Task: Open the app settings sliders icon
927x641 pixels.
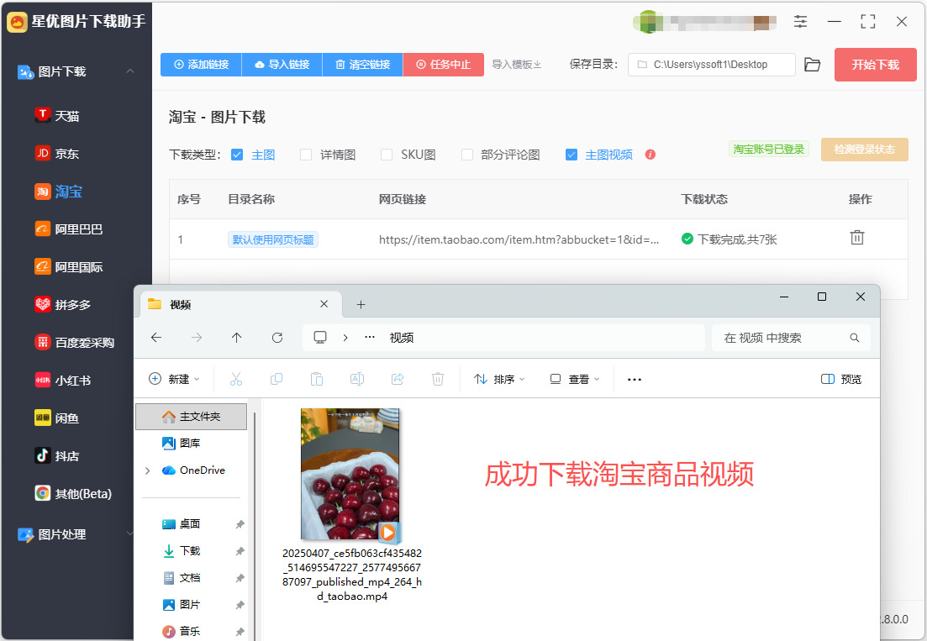Action: (x=800, y=22)
